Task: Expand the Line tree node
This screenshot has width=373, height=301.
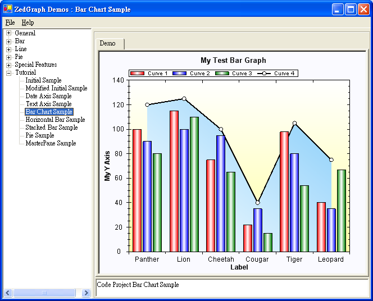Action: click(8, 49)
